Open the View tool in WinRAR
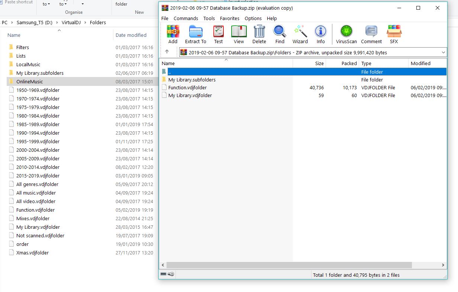The height and width of the screenshot is (292, 458). [x=239, y=34]
